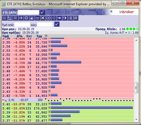141x125 pixels.
Task: Expand the 2.55 price row
Action: point(49,42)
